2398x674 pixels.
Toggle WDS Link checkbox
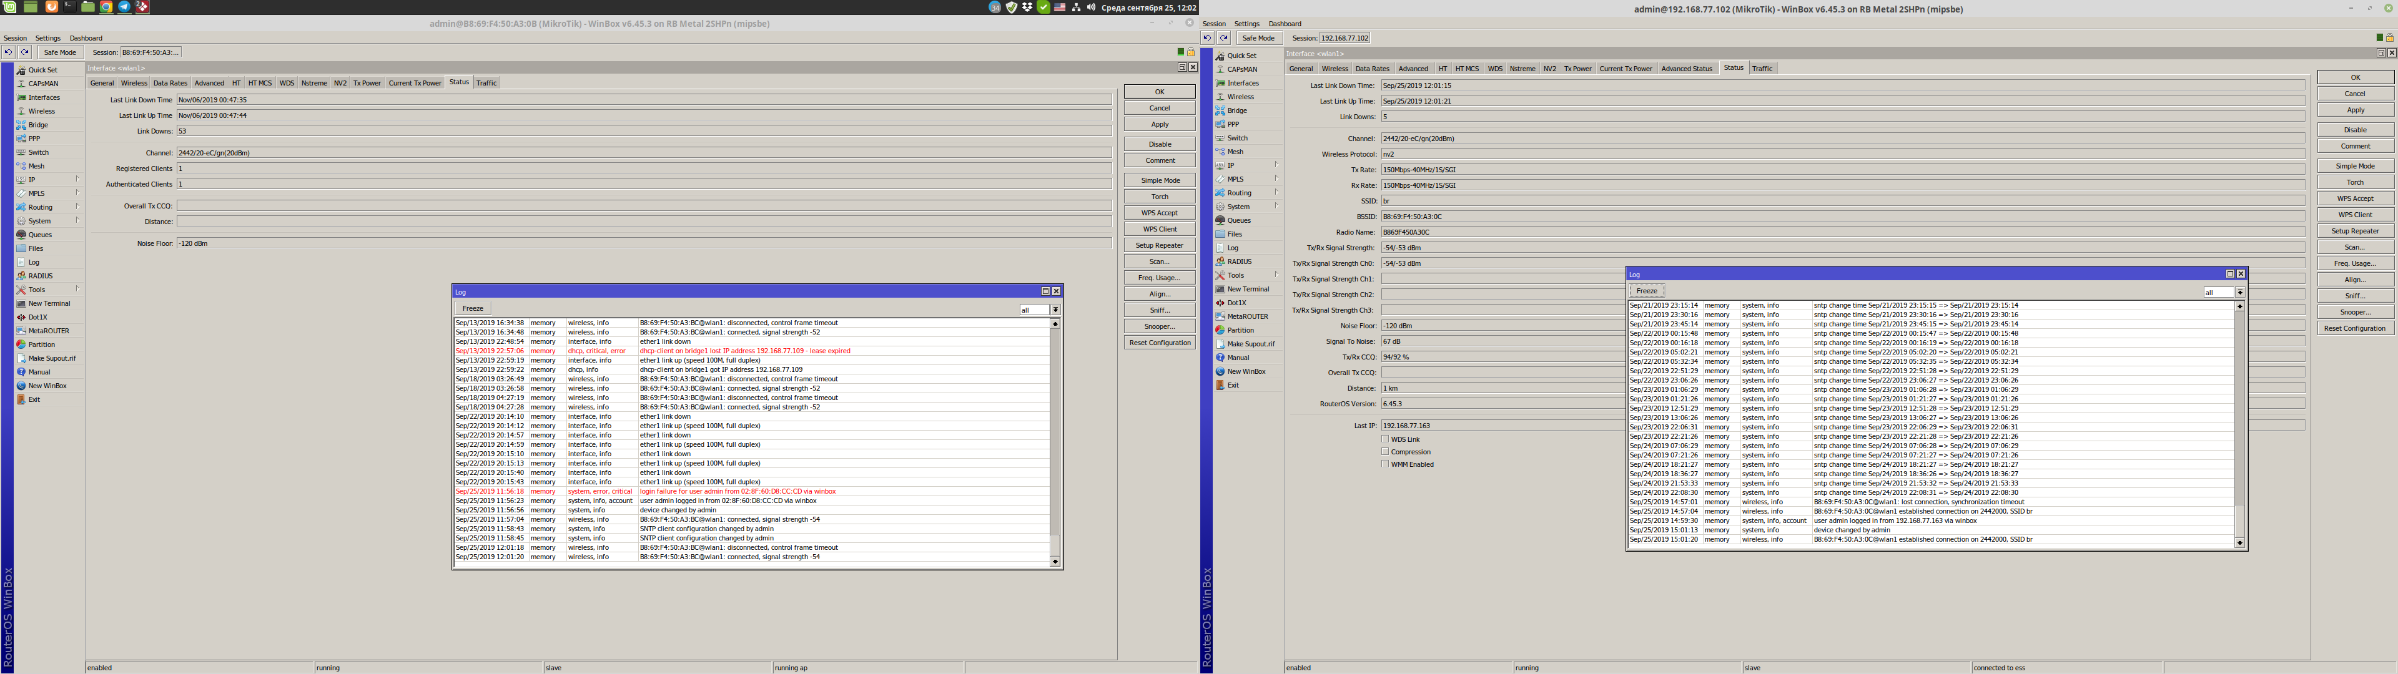pos(1385,439)
